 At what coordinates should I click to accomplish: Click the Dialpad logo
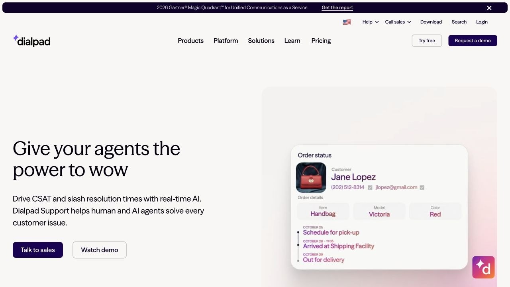(31, 41)
